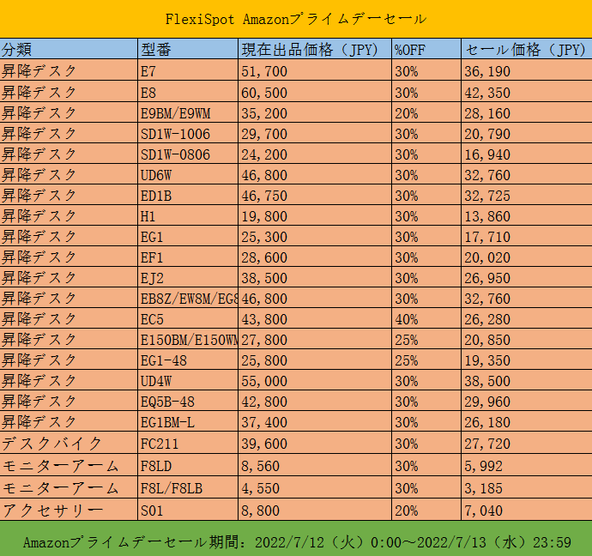Select price cell 38,500
The image size is (592, 556).
point(315,277)
